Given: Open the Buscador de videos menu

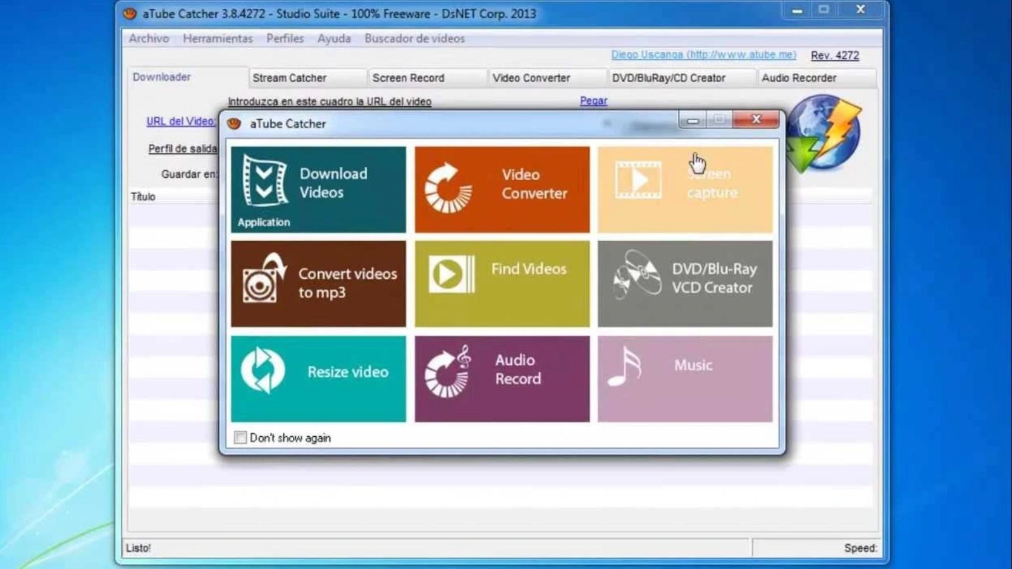Looking at the screenshot, I should coord(414,39).
